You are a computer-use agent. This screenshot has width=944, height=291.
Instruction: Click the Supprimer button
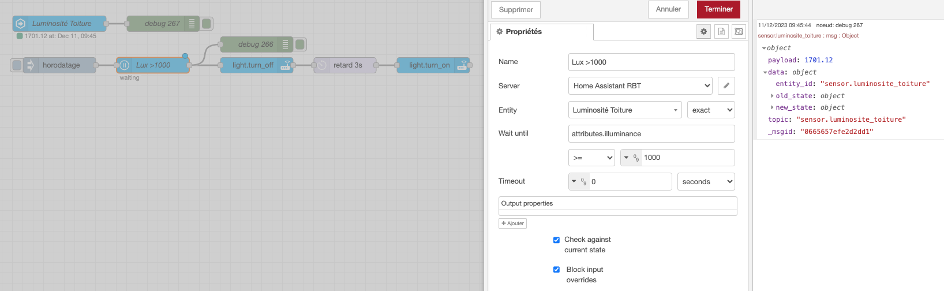tap(516, 10)
